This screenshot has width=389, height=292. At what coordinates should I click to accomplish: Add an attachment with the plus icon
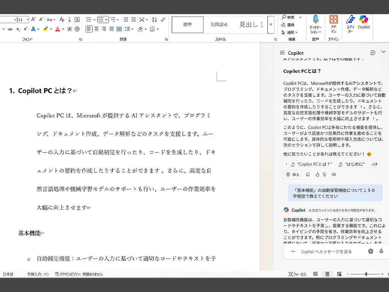pos(293,252)
